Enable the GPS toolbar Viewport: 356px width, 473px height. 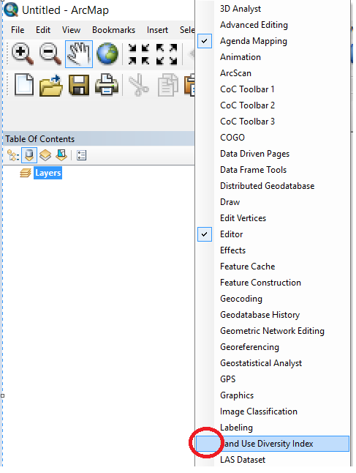[x=273, y=379]
